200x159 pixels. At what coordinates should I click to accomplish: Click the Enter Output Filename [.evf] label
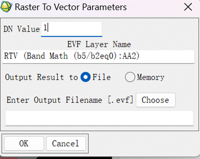tap(70, 100)
